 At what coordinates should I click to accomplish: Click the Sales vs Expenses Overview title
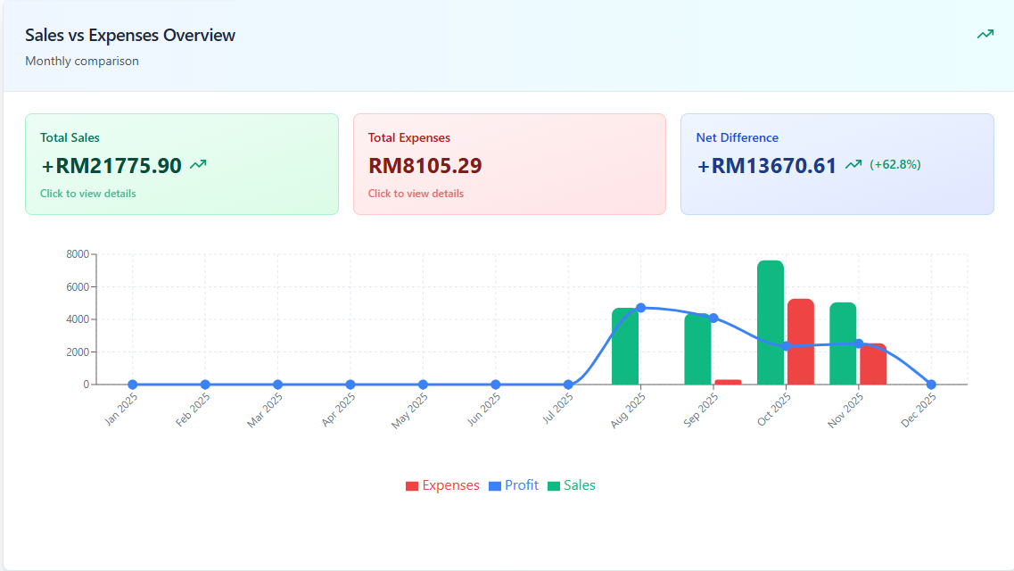(x=129, y=35)
